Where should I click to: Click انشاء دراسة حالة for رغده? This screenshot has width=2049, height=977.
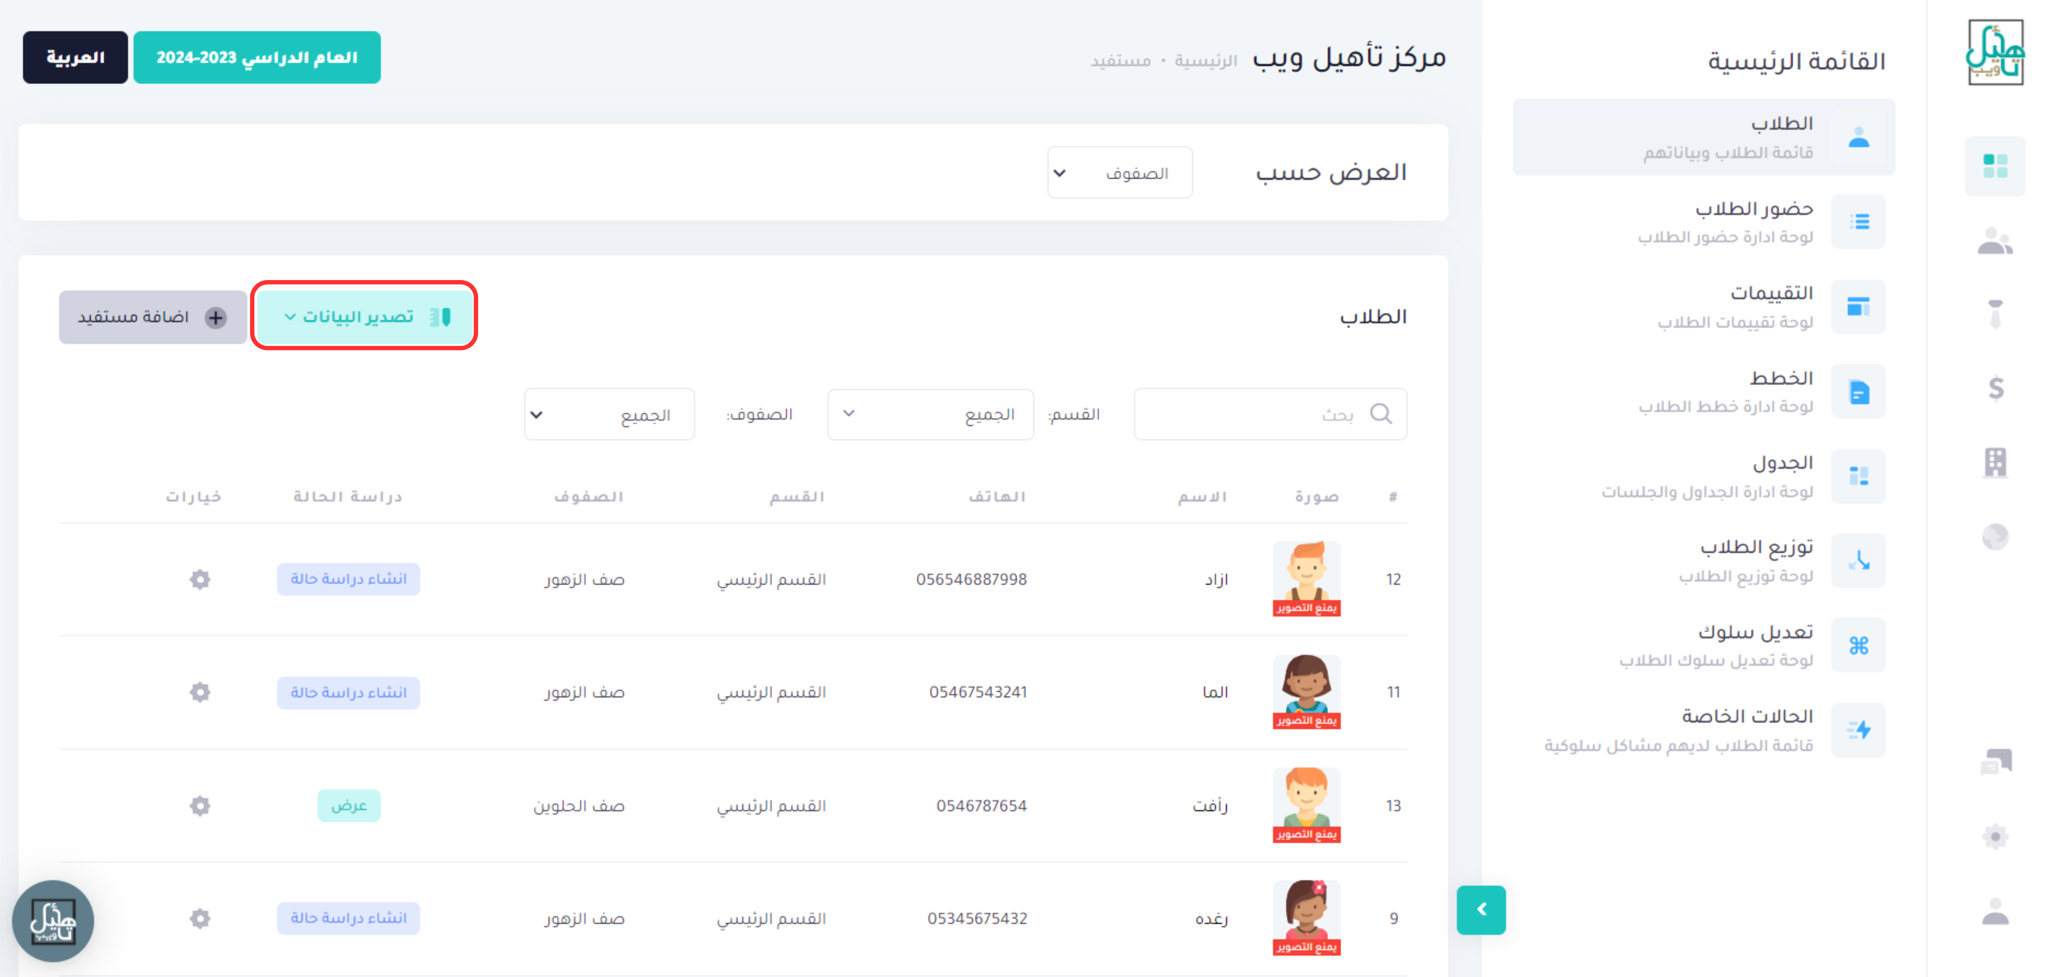tap(349, 918)
